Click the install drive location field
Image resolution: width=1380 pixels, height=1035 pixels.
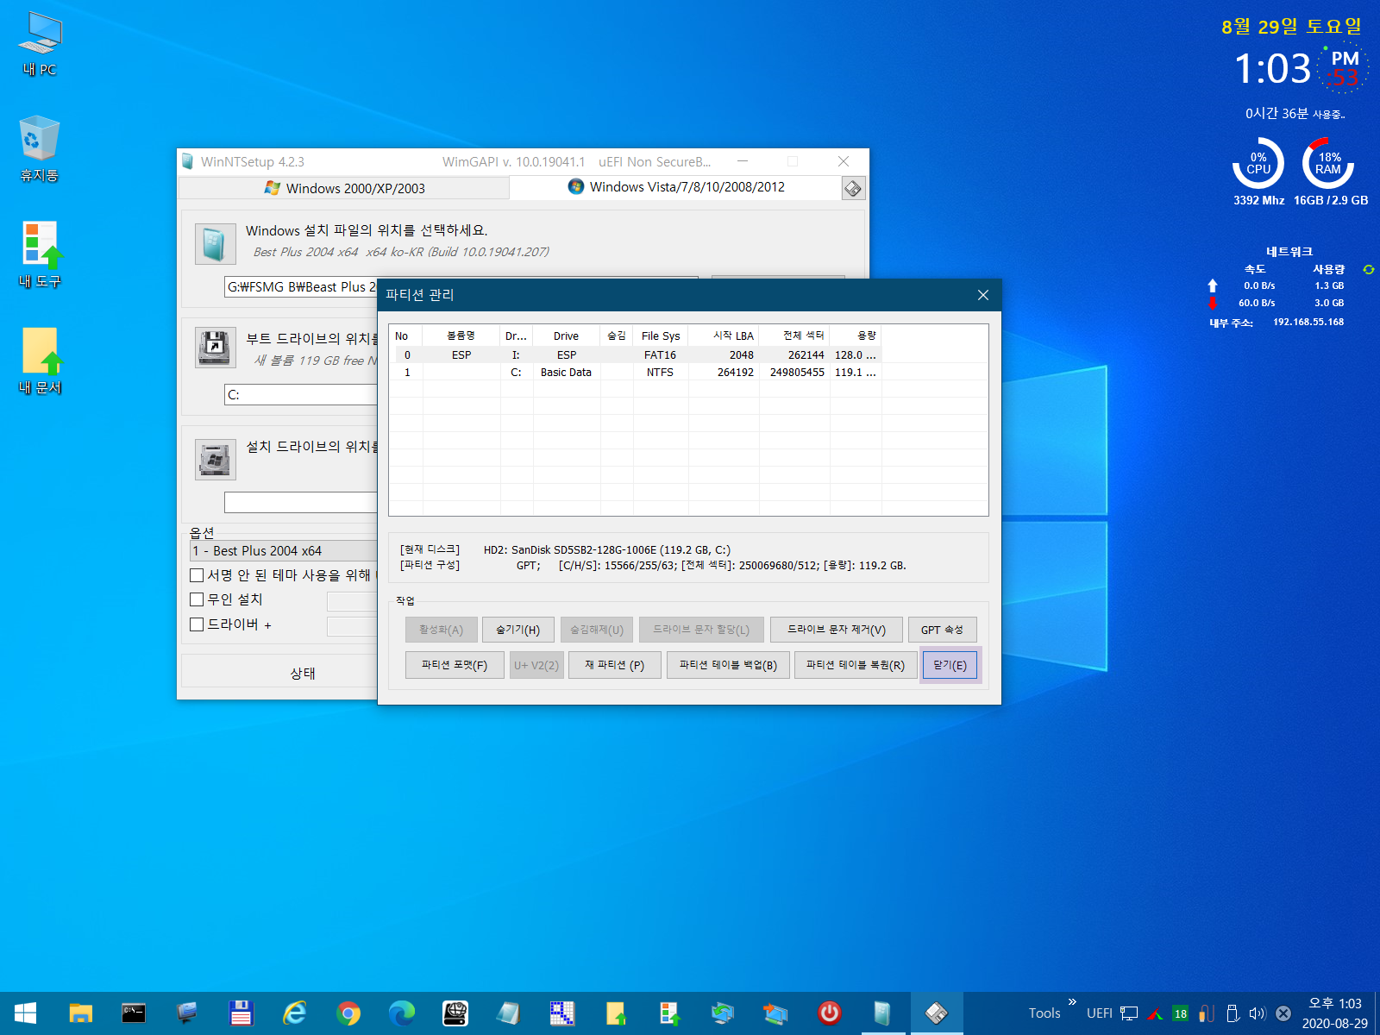pyautogui.click(x=301, y=503)
